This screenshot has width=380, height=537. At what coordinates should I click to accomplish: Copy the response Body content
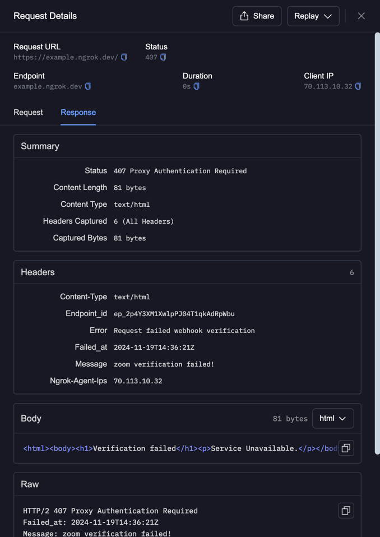coord(346,448)
